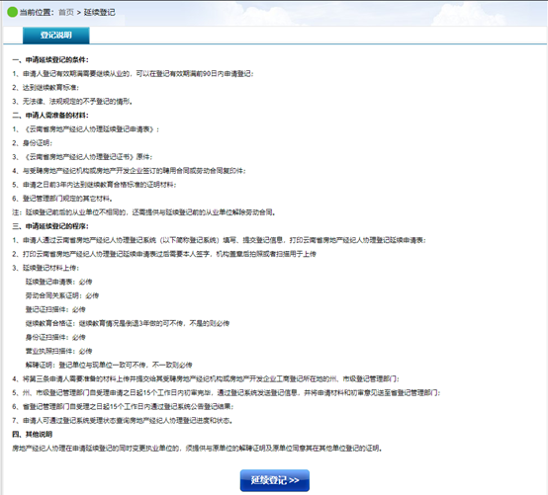Click the line 劳动合同关系证明：必传

[62, 296]
